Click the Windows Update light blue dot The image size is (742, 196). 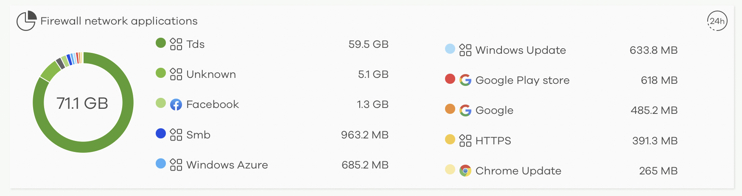click(450, 49)
